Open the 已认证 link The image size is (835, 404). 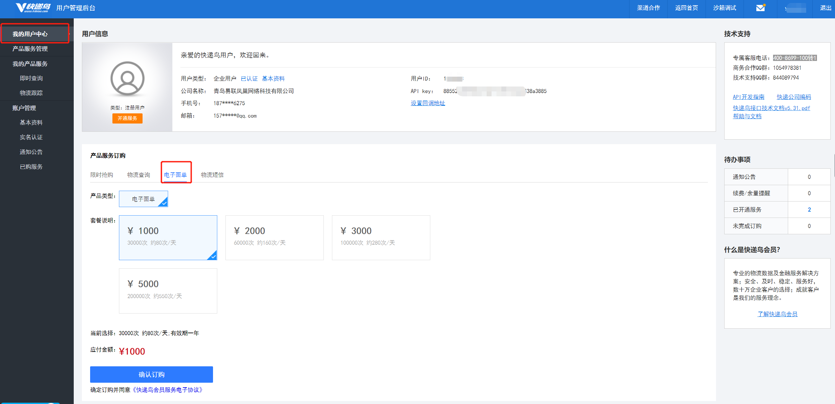(x=249, y=79)
